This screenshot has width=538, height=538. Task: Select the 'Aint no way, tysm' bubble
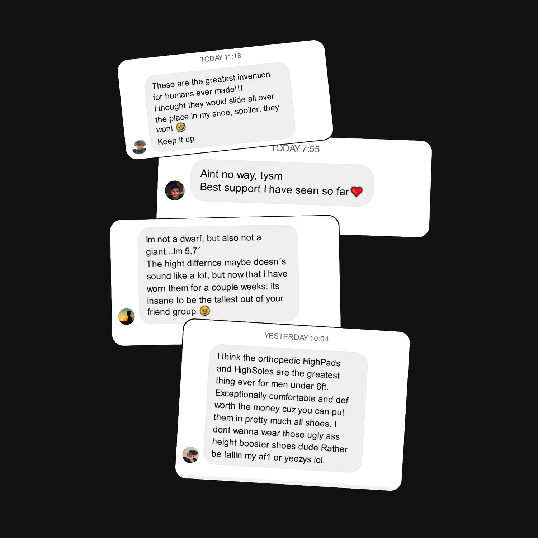pyautogui.click(x=282, y=183)
